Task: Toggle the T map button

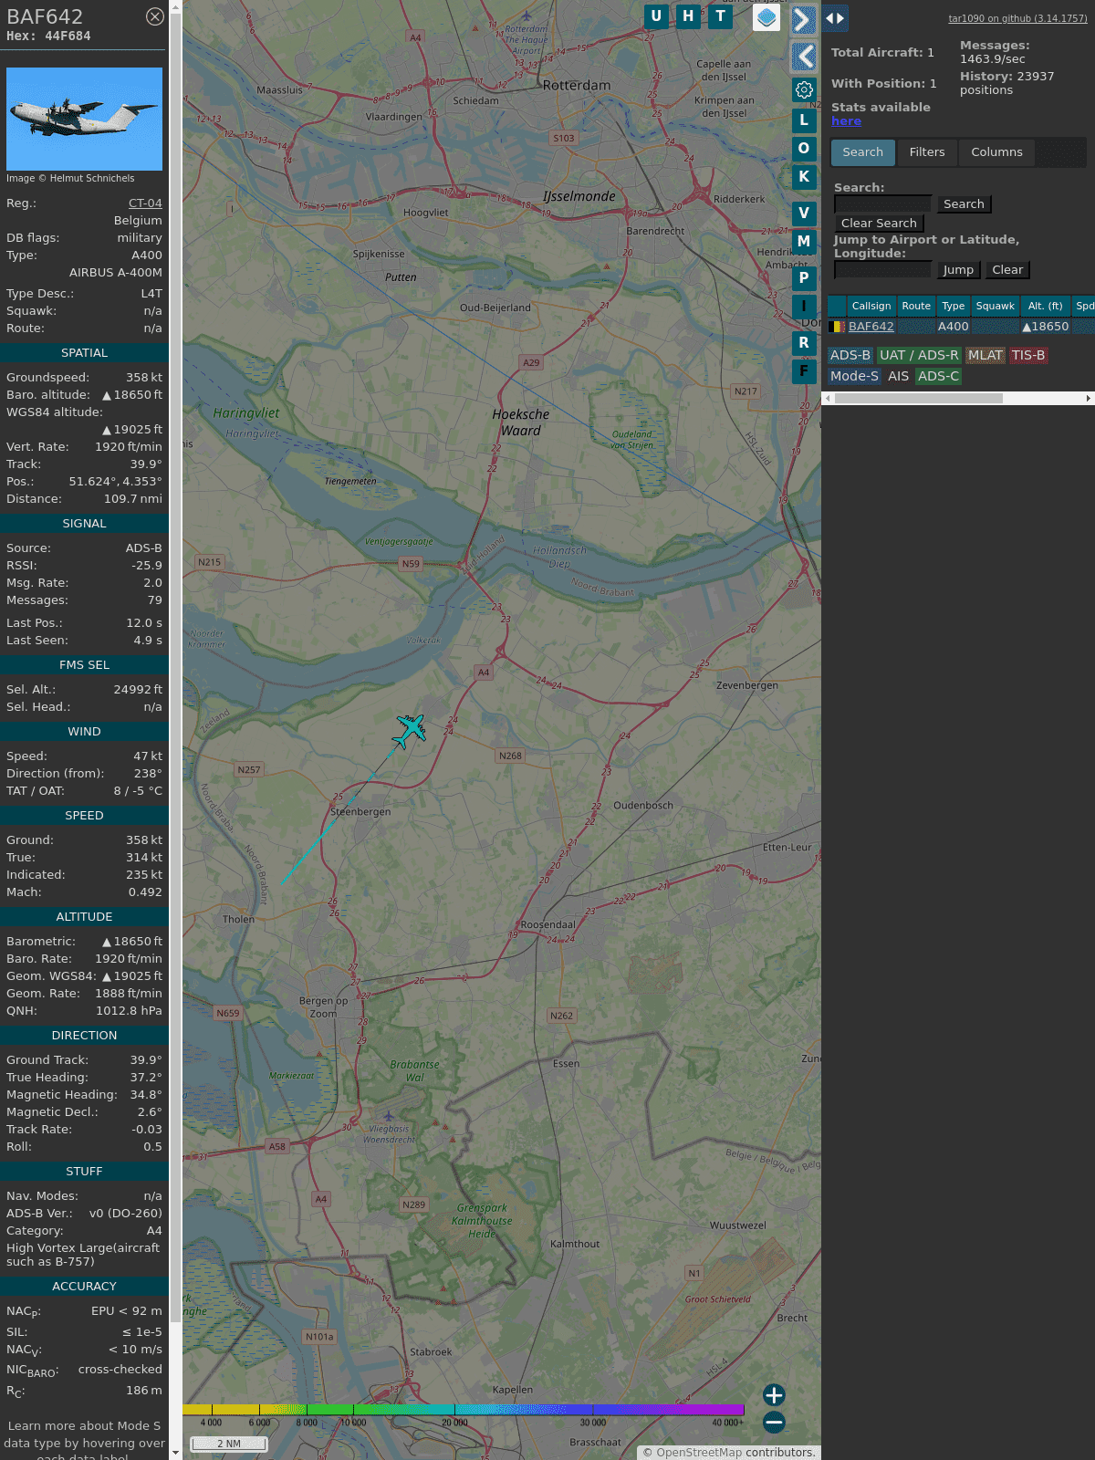Action: [721, 16]
